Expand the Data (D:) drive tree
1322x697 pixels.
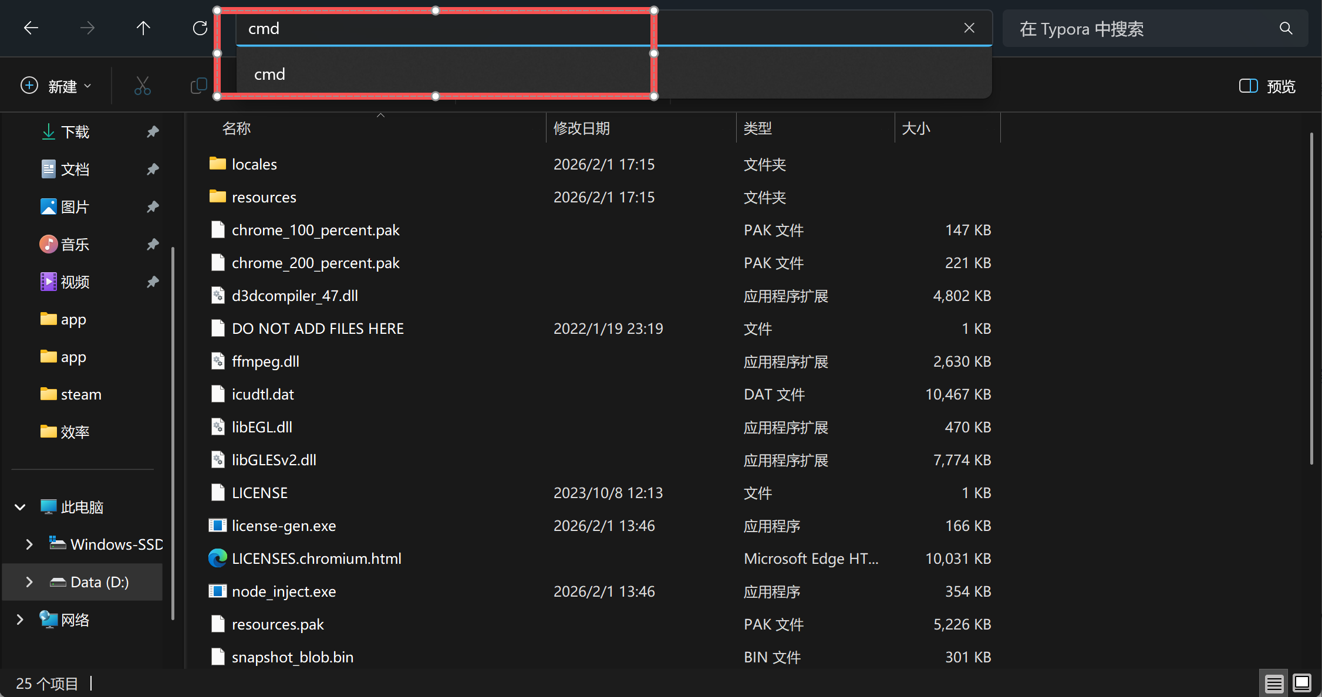tap(29, 582)
